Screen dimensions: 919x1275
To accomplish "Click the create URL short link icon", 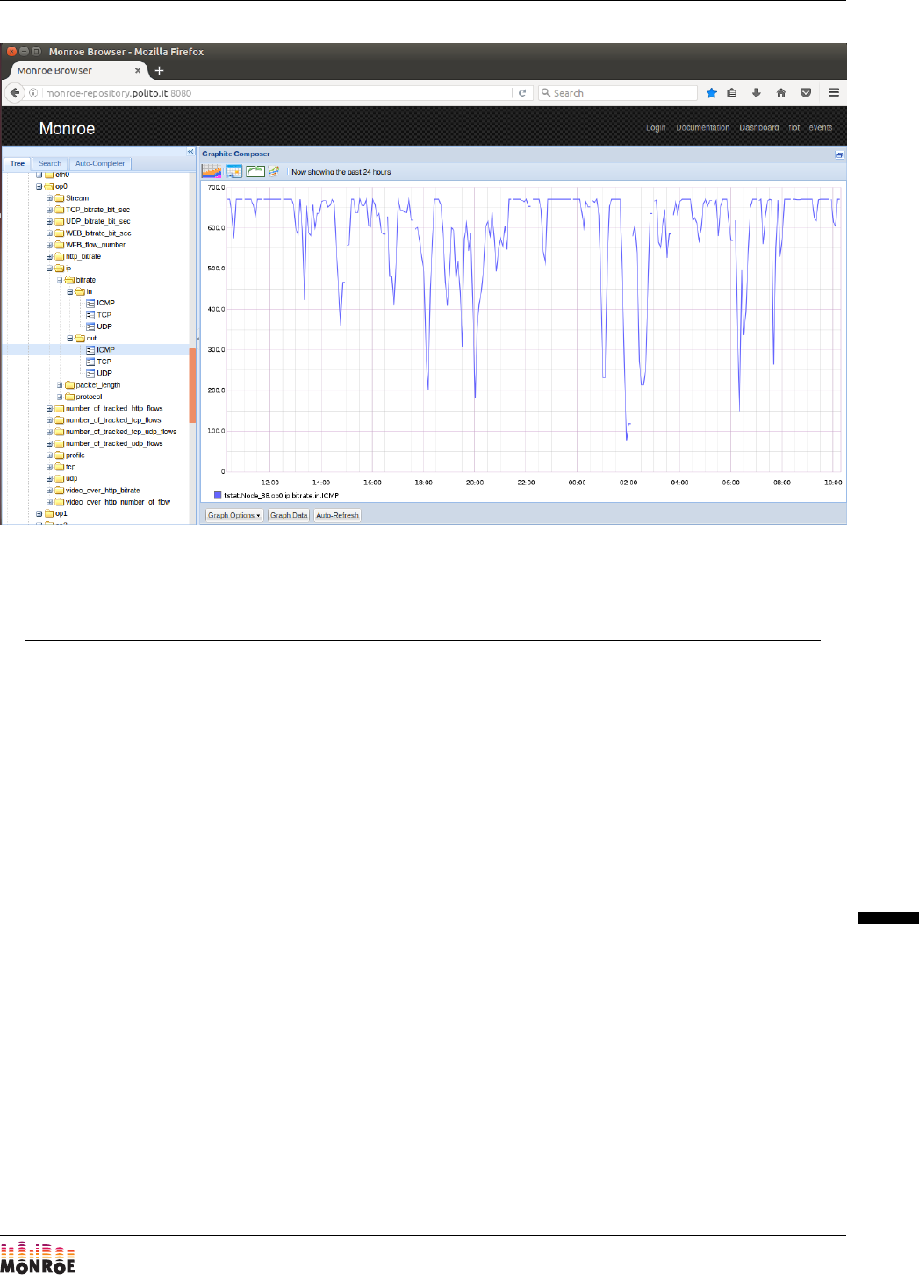I will click(x=274, y=171).
